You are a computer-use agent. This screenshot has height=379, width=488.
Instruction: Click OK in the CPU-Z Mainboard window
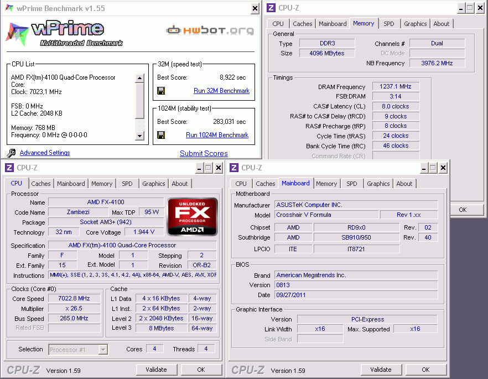[426, 370]
